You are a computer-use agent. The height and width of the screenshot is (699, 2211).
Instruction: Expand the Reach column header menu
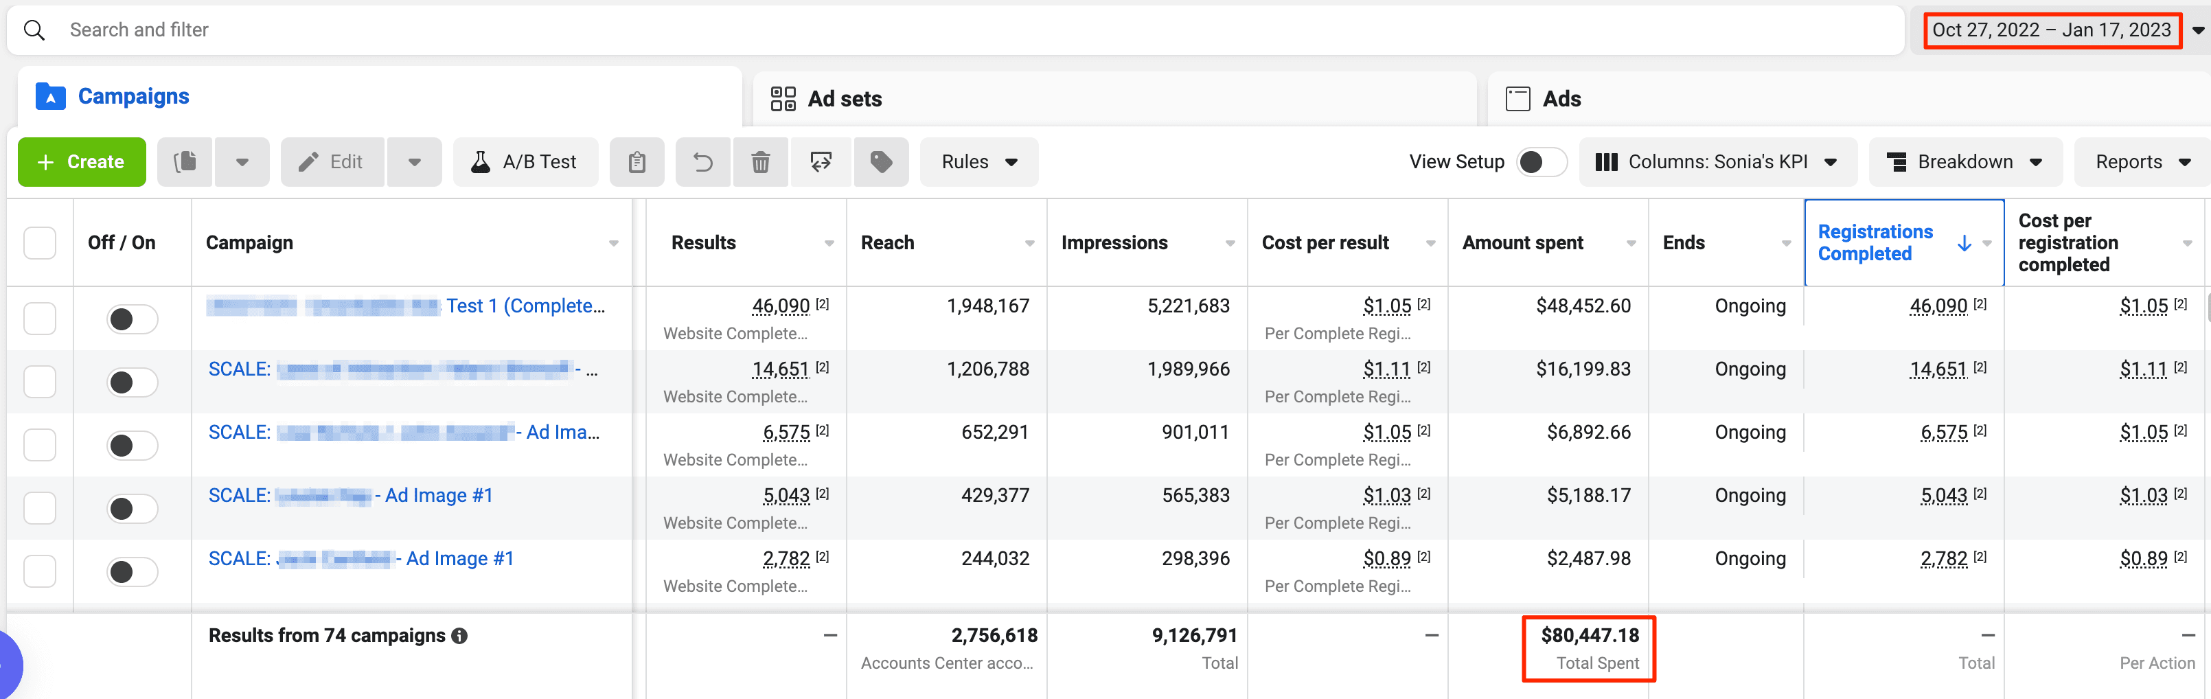[x=1030, y=244]
